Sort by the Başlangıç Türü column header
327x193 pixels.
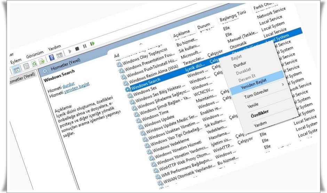(x=232, y=16)
